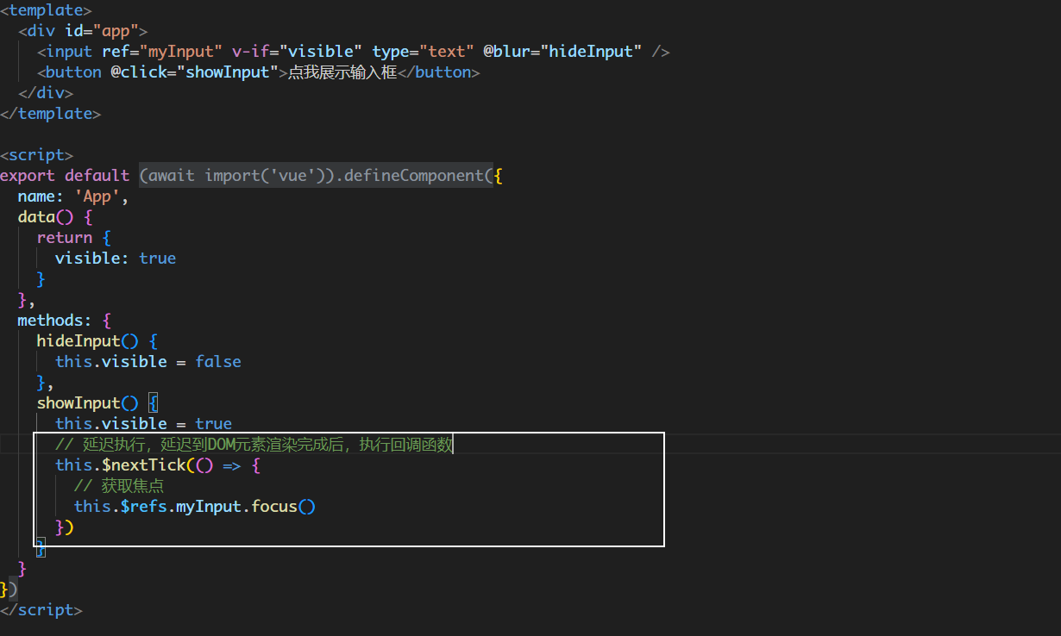The width and height of the screenshot is (1061, 636).
Task: Click the this.$refs.myInput.focus() statement
Action: pyautogui.click(x=194, y=507)
